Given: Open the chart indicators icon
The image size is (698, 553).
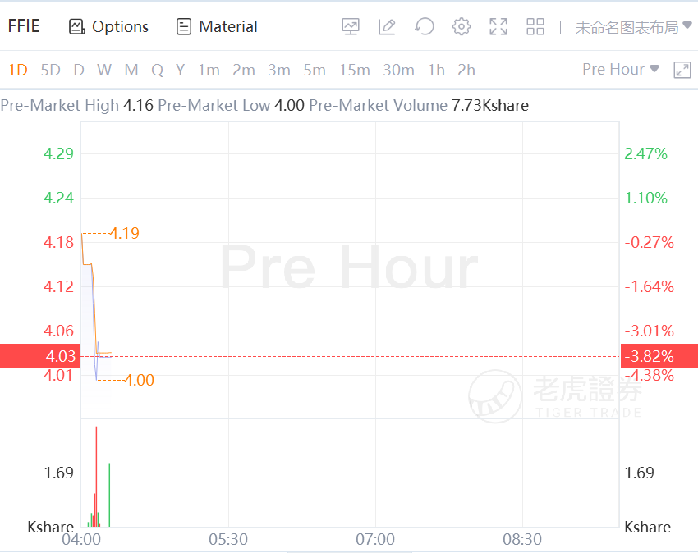Looking at the screenshot, I should [x=351, y=26].
